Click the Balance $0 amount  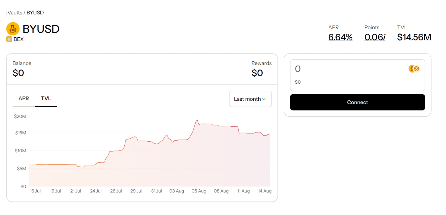coord(18,73)
